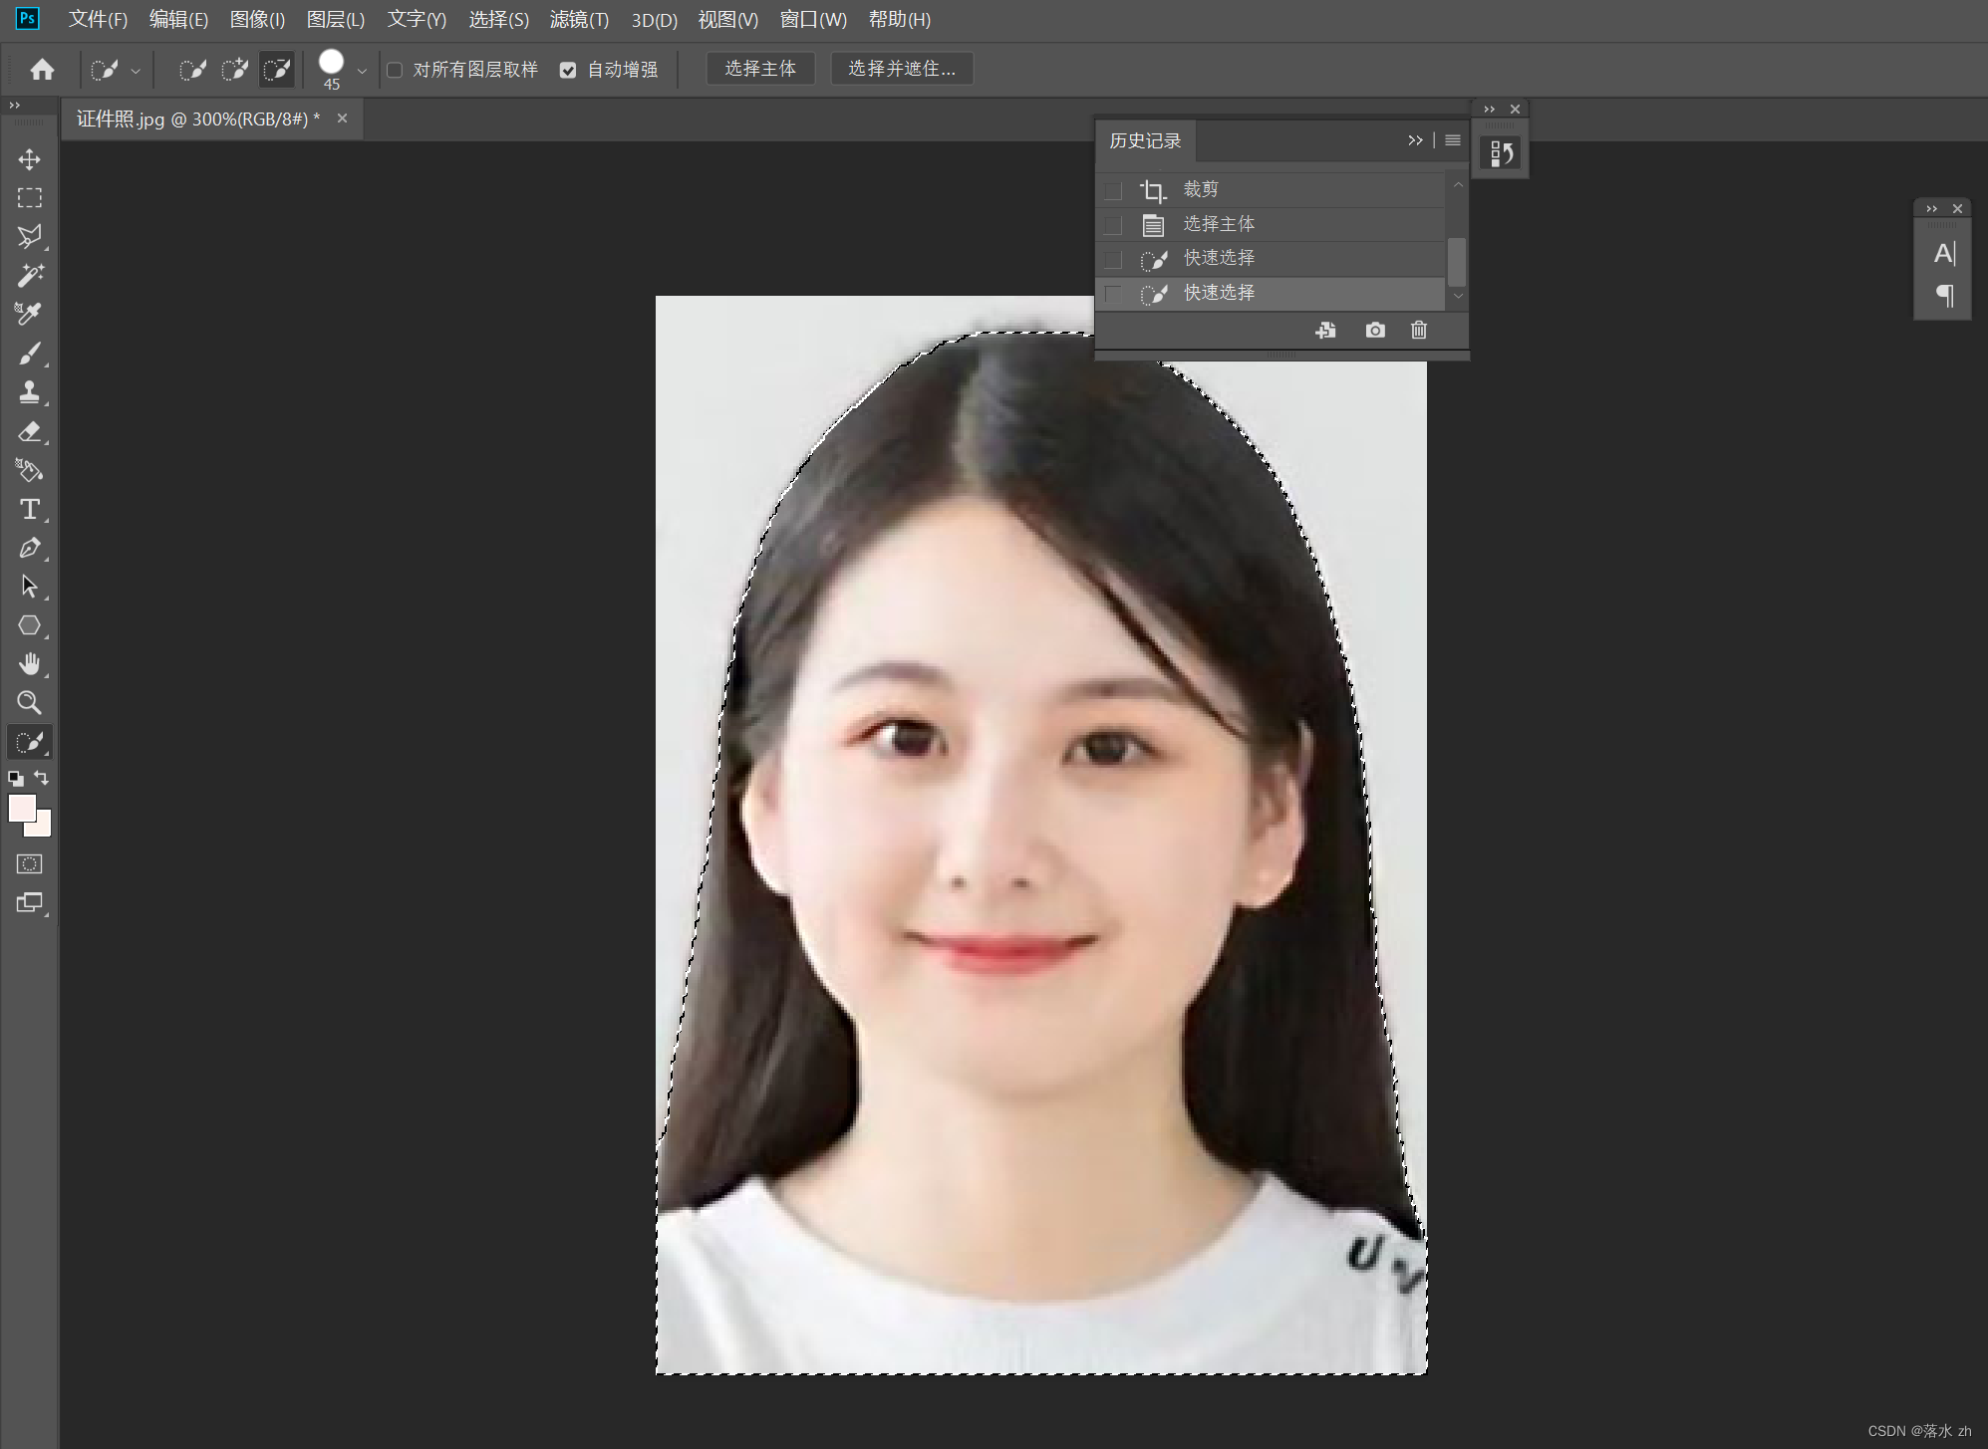Select the Clone Stamp tool
The width and height of the screenshot is (1988, 1449).
tap(29, 392)
